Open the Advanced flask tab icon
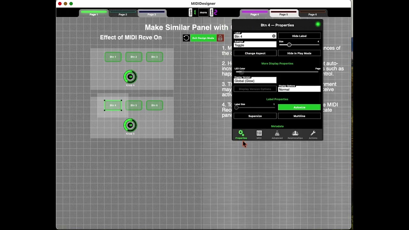 pyautogui.click(x=277, y=134)
